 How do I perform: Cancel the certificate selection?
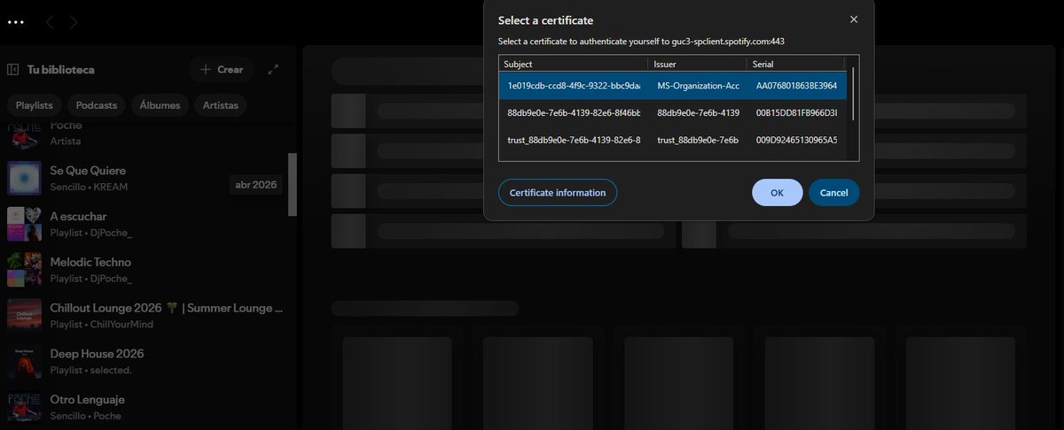tap(834, 193)
